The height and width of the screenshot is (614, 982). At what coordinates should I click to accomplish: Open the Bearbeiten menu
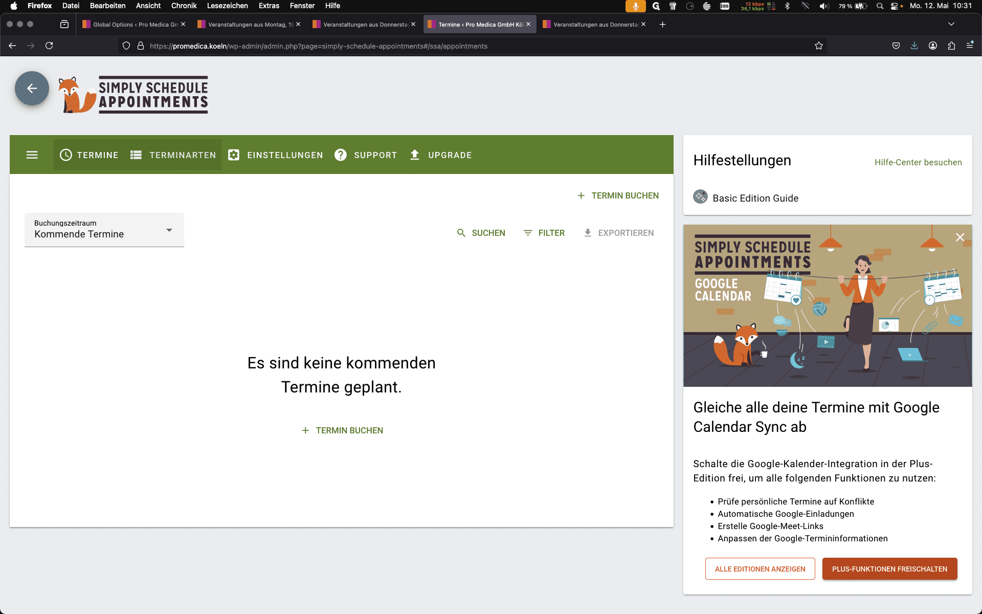click(108, 6)
